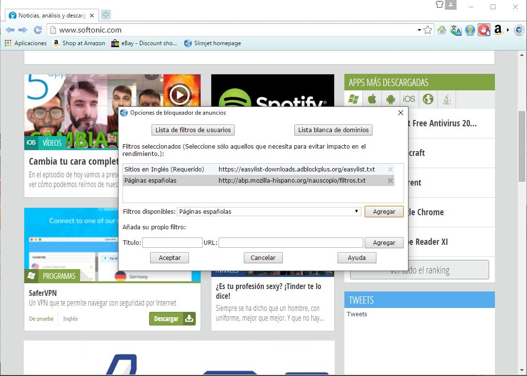Open the translate extension icon
Screen dimensions: 527x376
pyautogui.click(x=456, y=30)
